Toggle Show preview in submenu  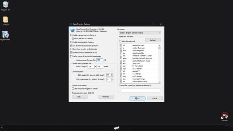(73, 39)
